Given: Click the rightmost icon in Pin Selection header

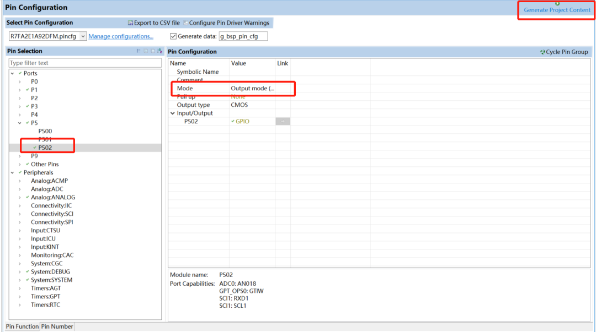Looking at the screenshot, I should pos(159,51).
